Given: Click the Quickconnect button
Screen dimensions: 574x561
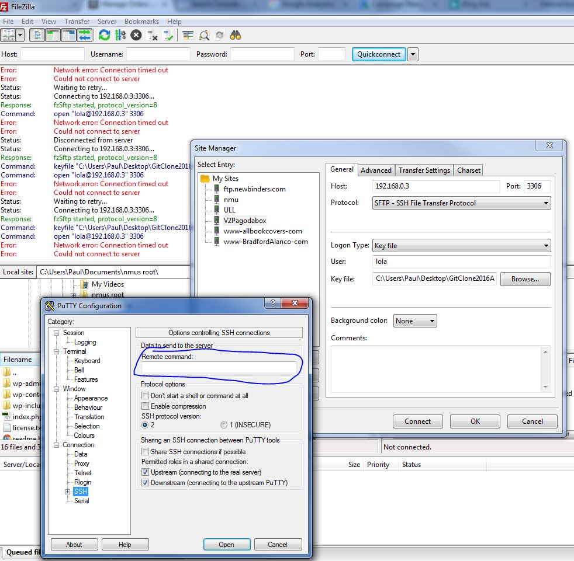Looking at the screenshot, I should click(x=379, y=54).
